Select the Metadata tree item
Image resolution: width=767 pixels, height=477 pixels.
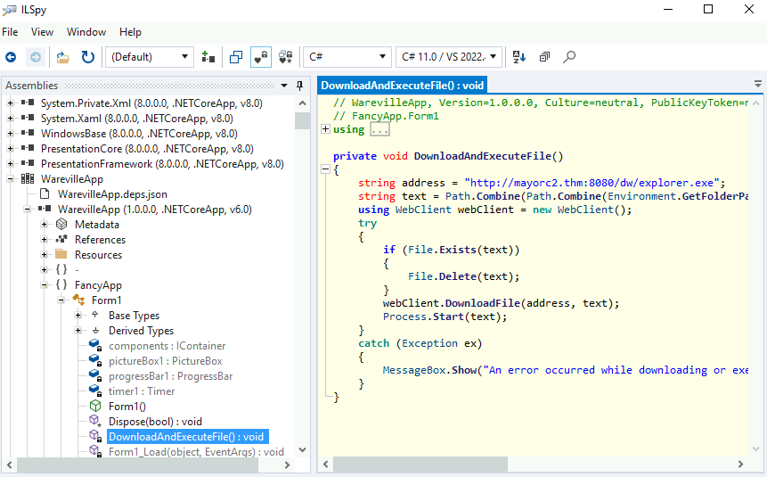97,225
